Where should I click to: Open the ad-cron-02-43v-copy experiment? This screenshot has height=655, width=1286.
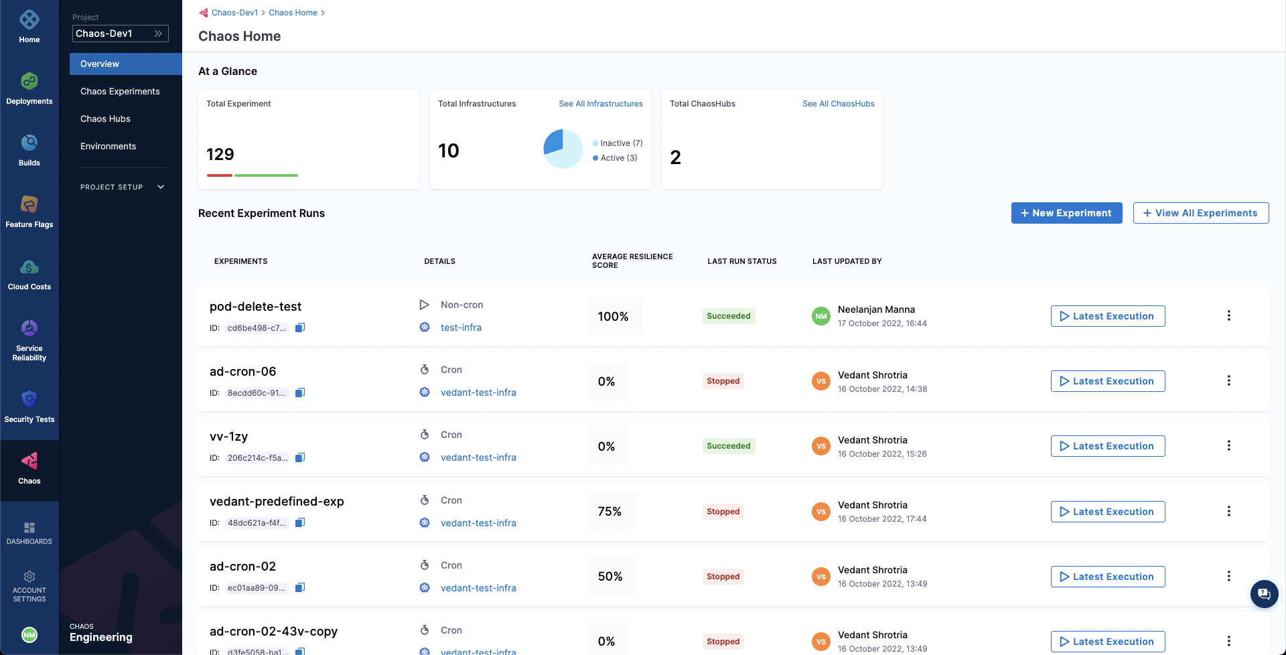click(273, 632)
